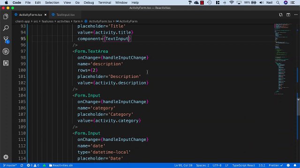Open Spotlight search in the menu bar

tap(278, 2)
